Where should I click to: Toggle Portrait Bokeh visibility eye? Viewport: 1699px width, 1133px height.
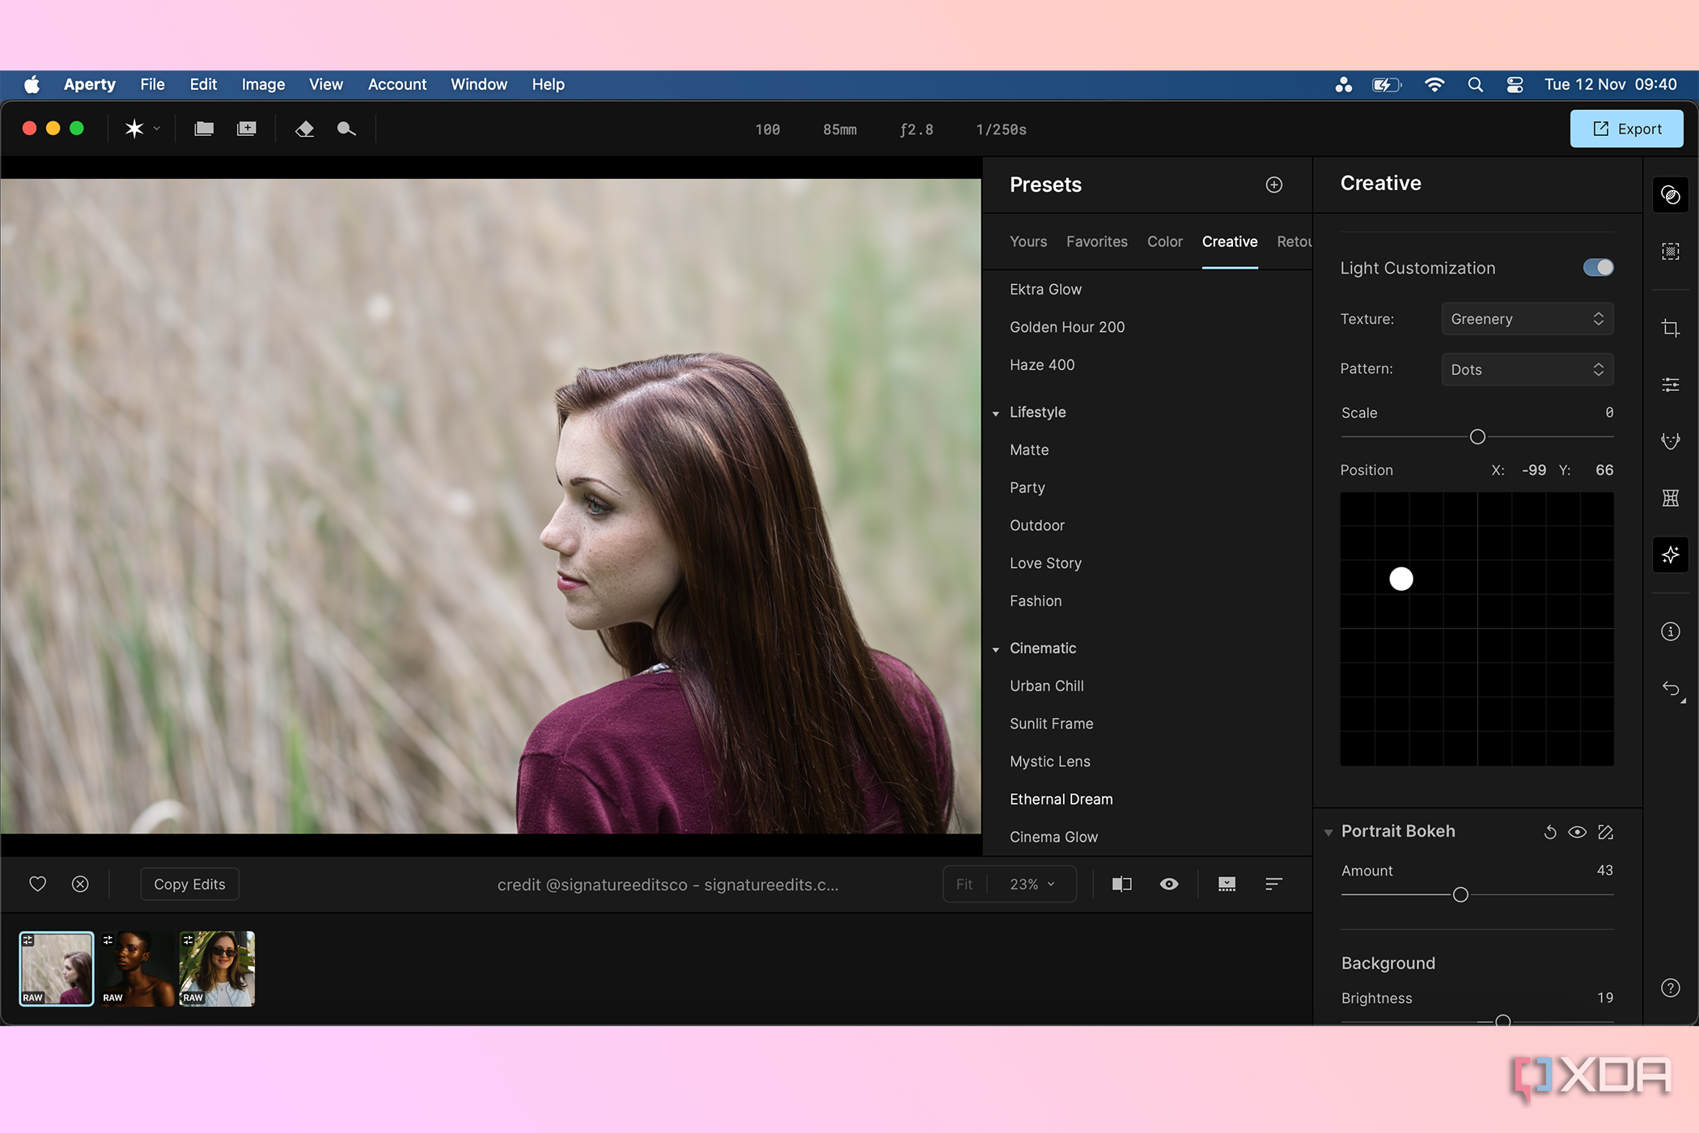pyautogui.click(x=1578, y=832)
